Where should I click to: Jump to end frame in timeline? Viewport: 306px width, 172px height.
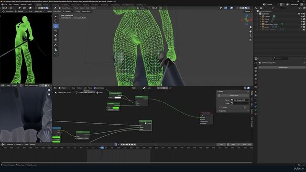135,144
